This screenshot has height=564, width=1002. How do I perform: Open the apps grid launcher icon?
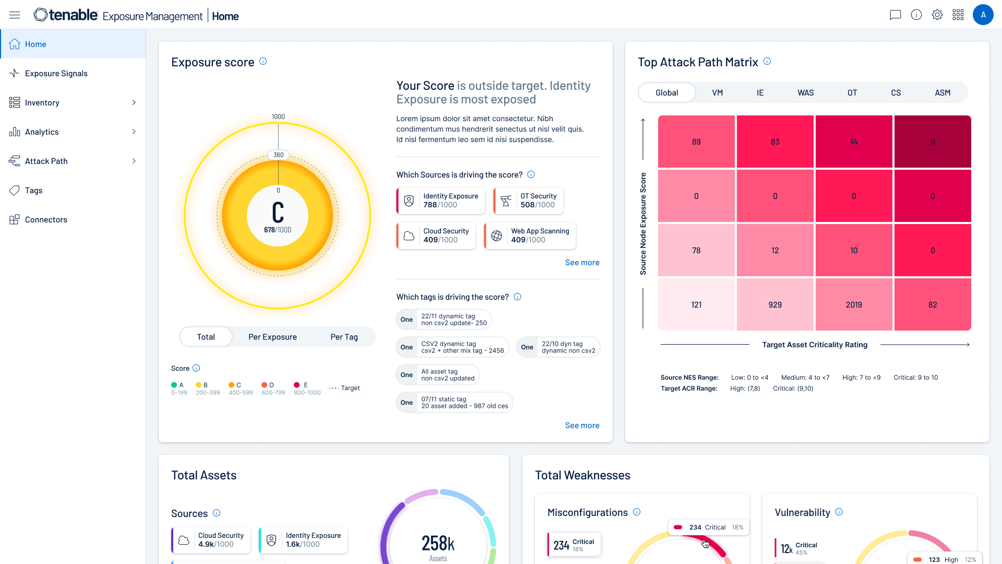pyautogui.click(x=958, y=15)
